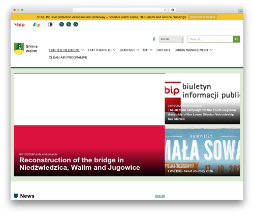Open the FOR THE RESIDENT menu
254x215 pixels.
[x=64, y=50]
